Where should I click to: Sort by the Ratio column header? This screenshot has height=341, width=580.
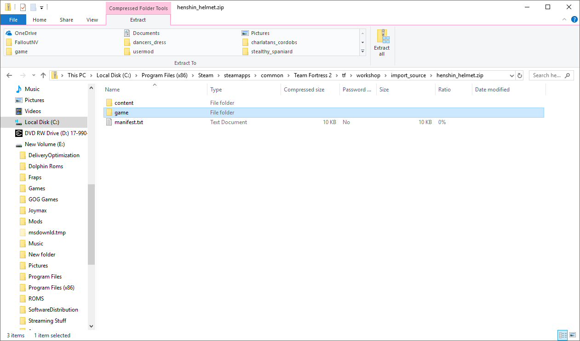[454, 90]
